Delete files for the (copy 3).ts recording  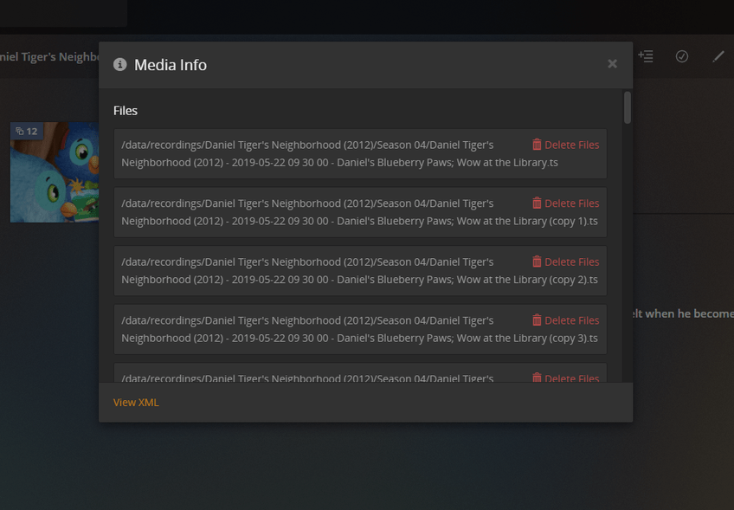coord(565,320)
